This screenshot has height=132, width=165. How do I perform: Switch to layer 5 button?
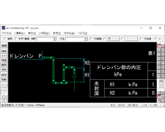click(x=159, y=68)
